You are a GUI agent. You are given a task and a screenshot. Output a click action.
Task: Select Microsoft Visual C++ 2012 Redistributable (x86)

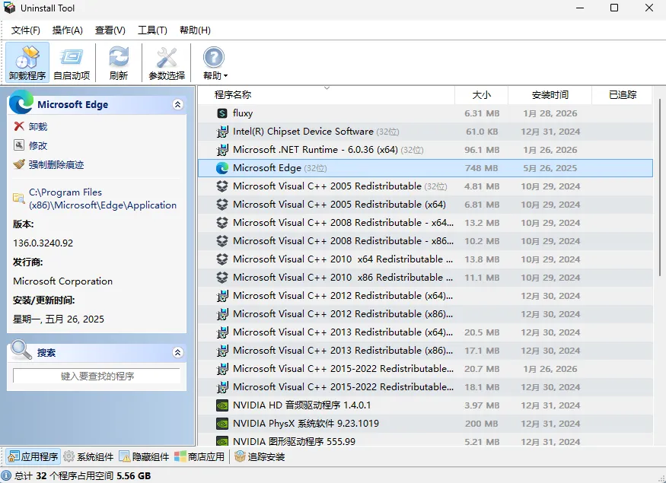[x=425, y=314]
